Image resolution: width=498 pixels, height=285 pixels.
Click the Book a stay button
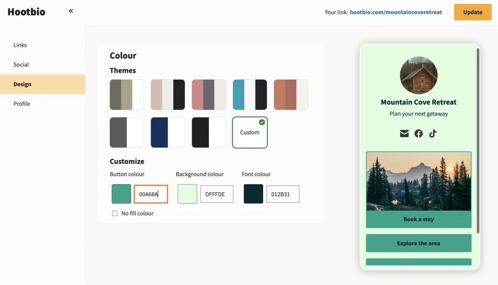[x=418, y=219]
